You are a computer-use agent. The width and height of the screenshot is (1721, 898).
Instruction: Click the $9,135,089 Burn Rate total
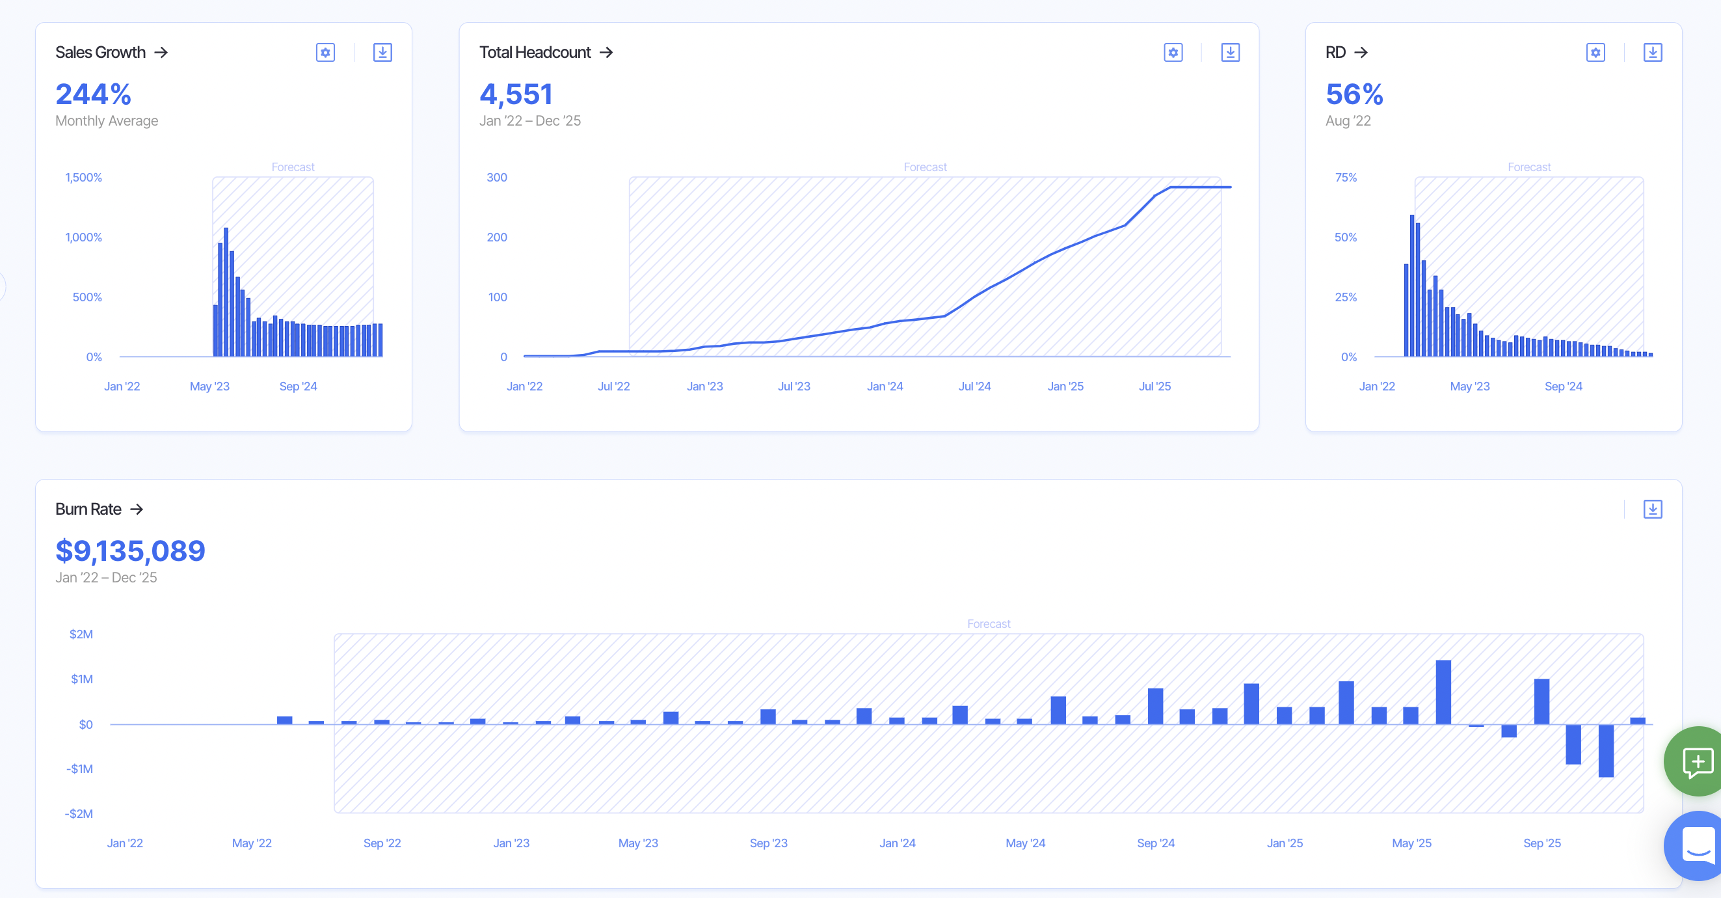[x=130, y=551]
